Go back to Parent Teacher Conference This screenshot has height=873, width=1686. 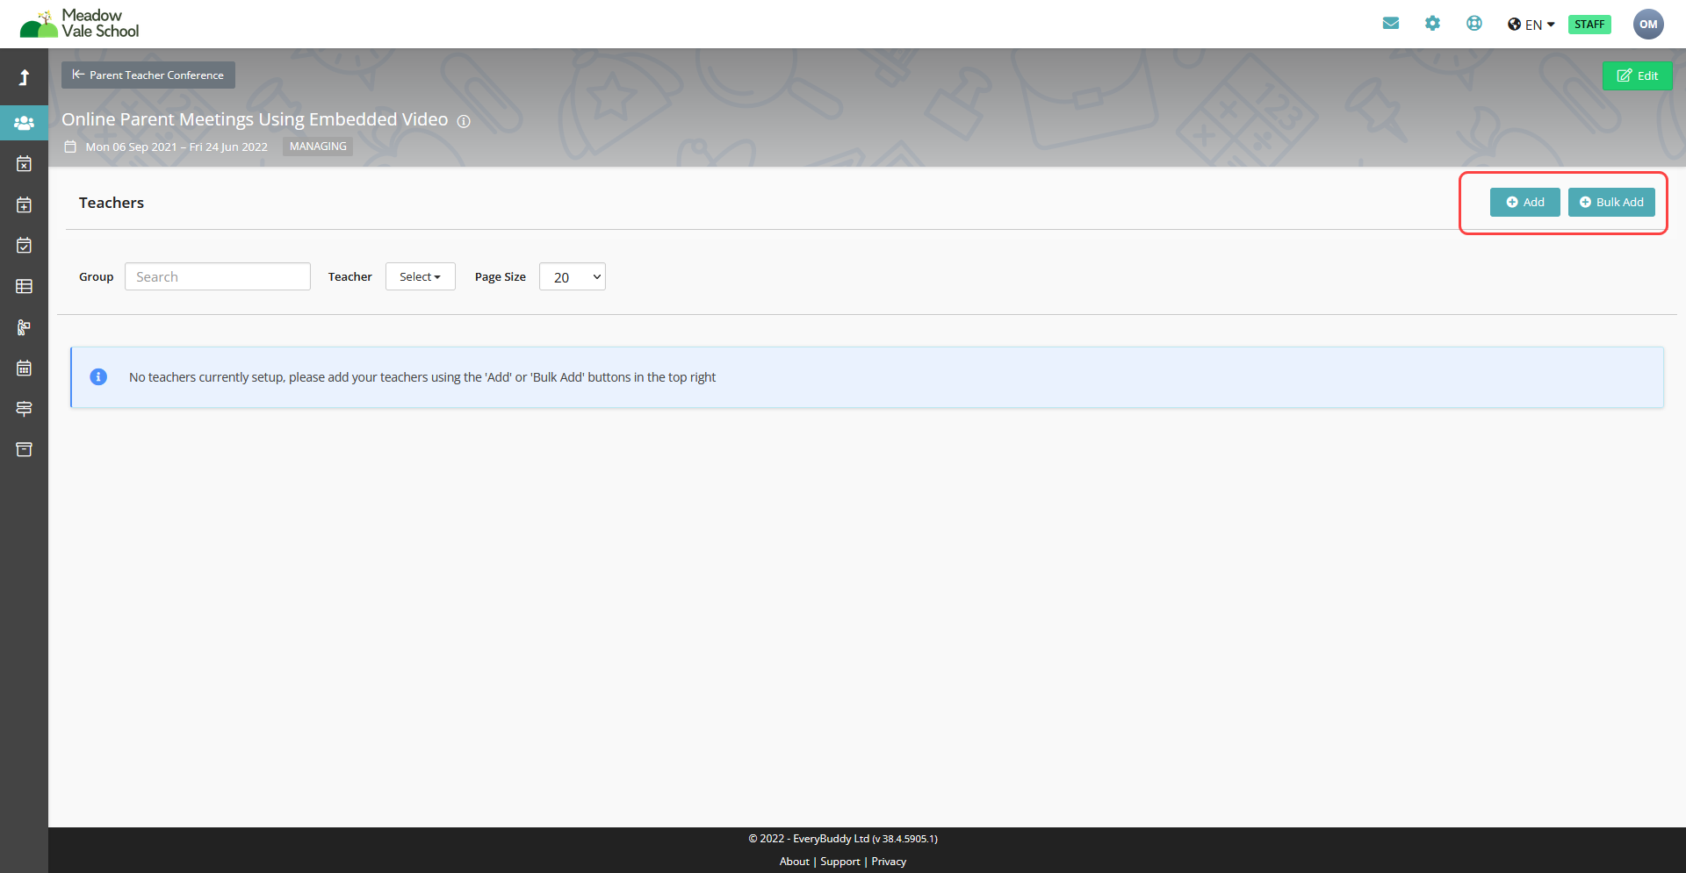coord(148,75)
